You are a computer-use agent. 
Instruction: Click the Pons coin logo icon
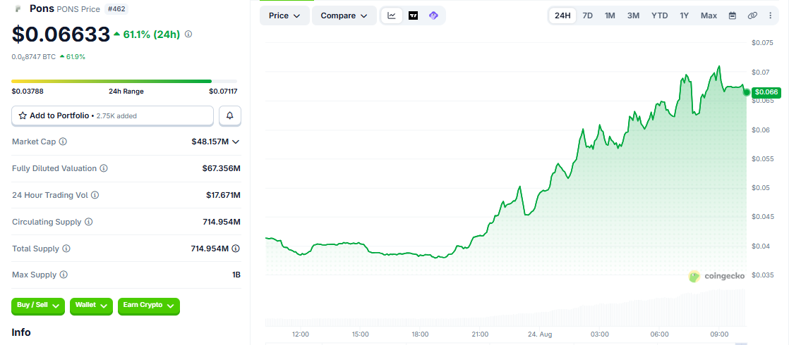tap(18, 8)
